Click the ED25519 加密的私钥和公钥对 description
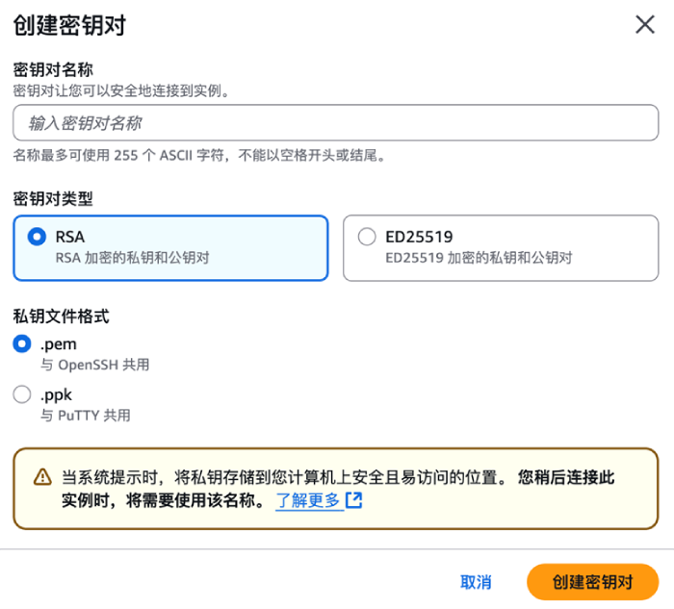Viewport: 674px width, 609px height. 479,258
